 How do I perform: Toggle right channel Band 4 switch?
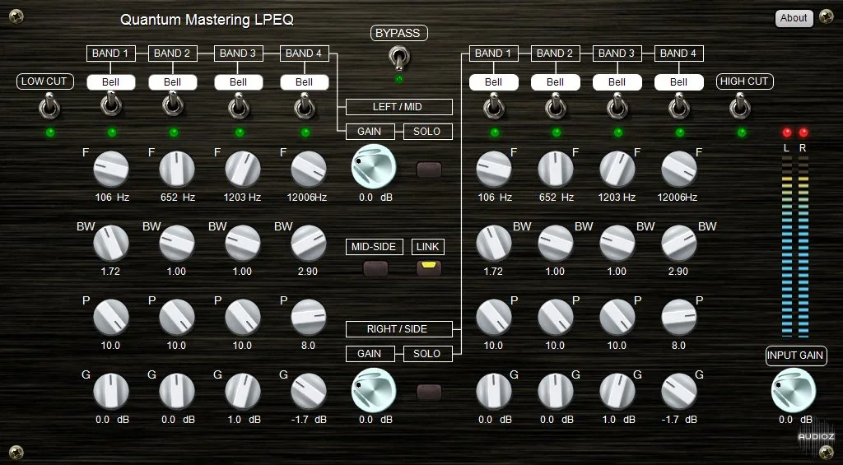point(679,106)
